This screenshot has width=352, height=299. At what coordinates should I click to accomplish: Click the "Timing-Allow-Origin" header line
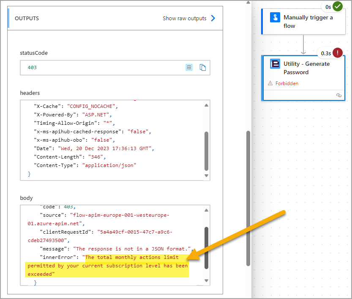click(x=74, y=123)
